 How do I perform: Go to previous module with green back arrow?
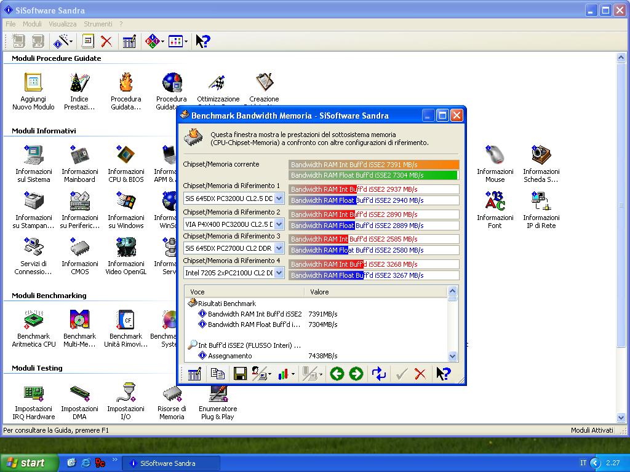pyautogui.click(x=337, y=374)
